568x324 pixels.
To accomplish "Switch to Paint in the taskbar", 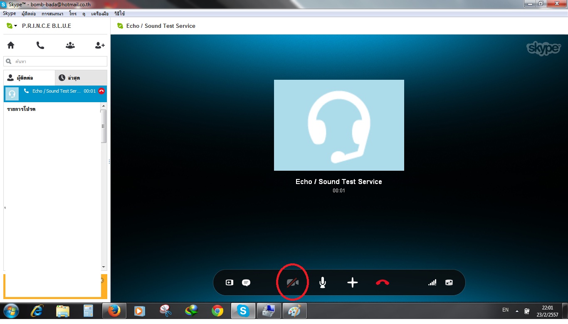I will (294, 311).
